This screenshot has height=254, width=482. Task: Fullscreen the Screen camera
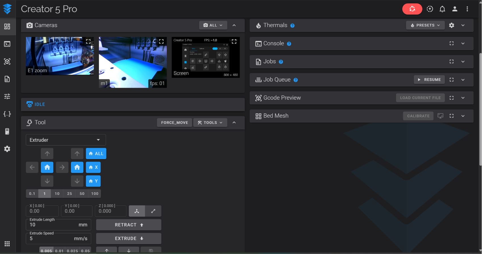(x=234, y=41)
